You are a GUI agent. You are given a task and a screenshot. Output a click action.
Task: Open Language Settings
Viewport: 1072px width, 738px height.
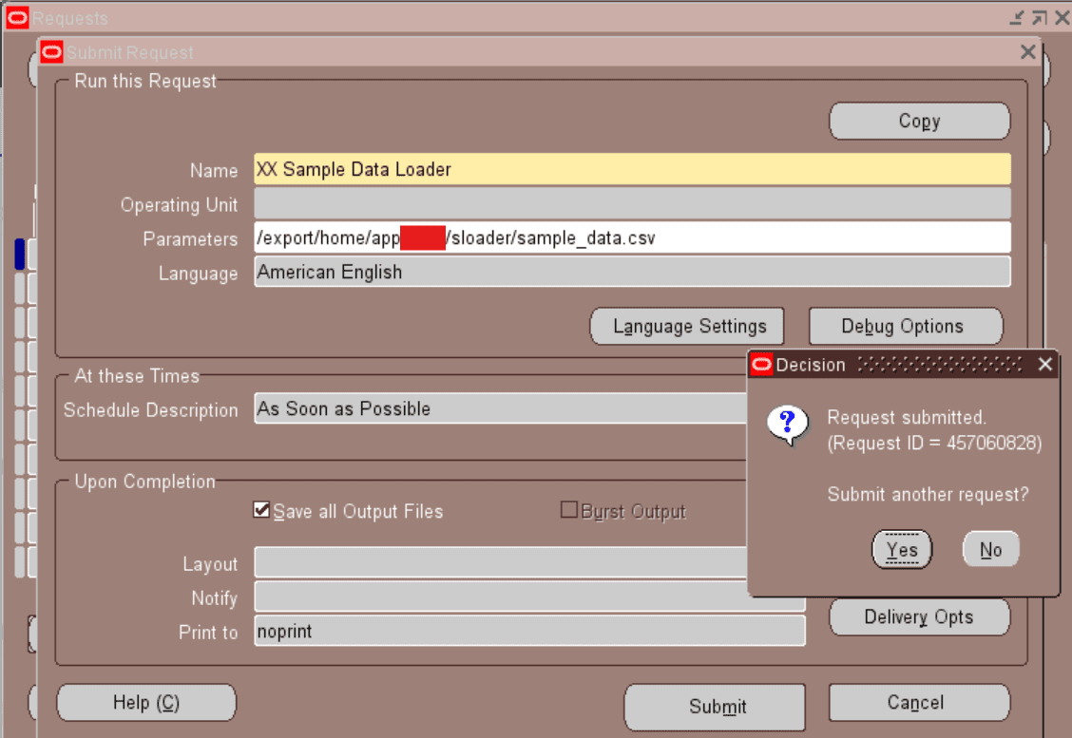[687, 326]
